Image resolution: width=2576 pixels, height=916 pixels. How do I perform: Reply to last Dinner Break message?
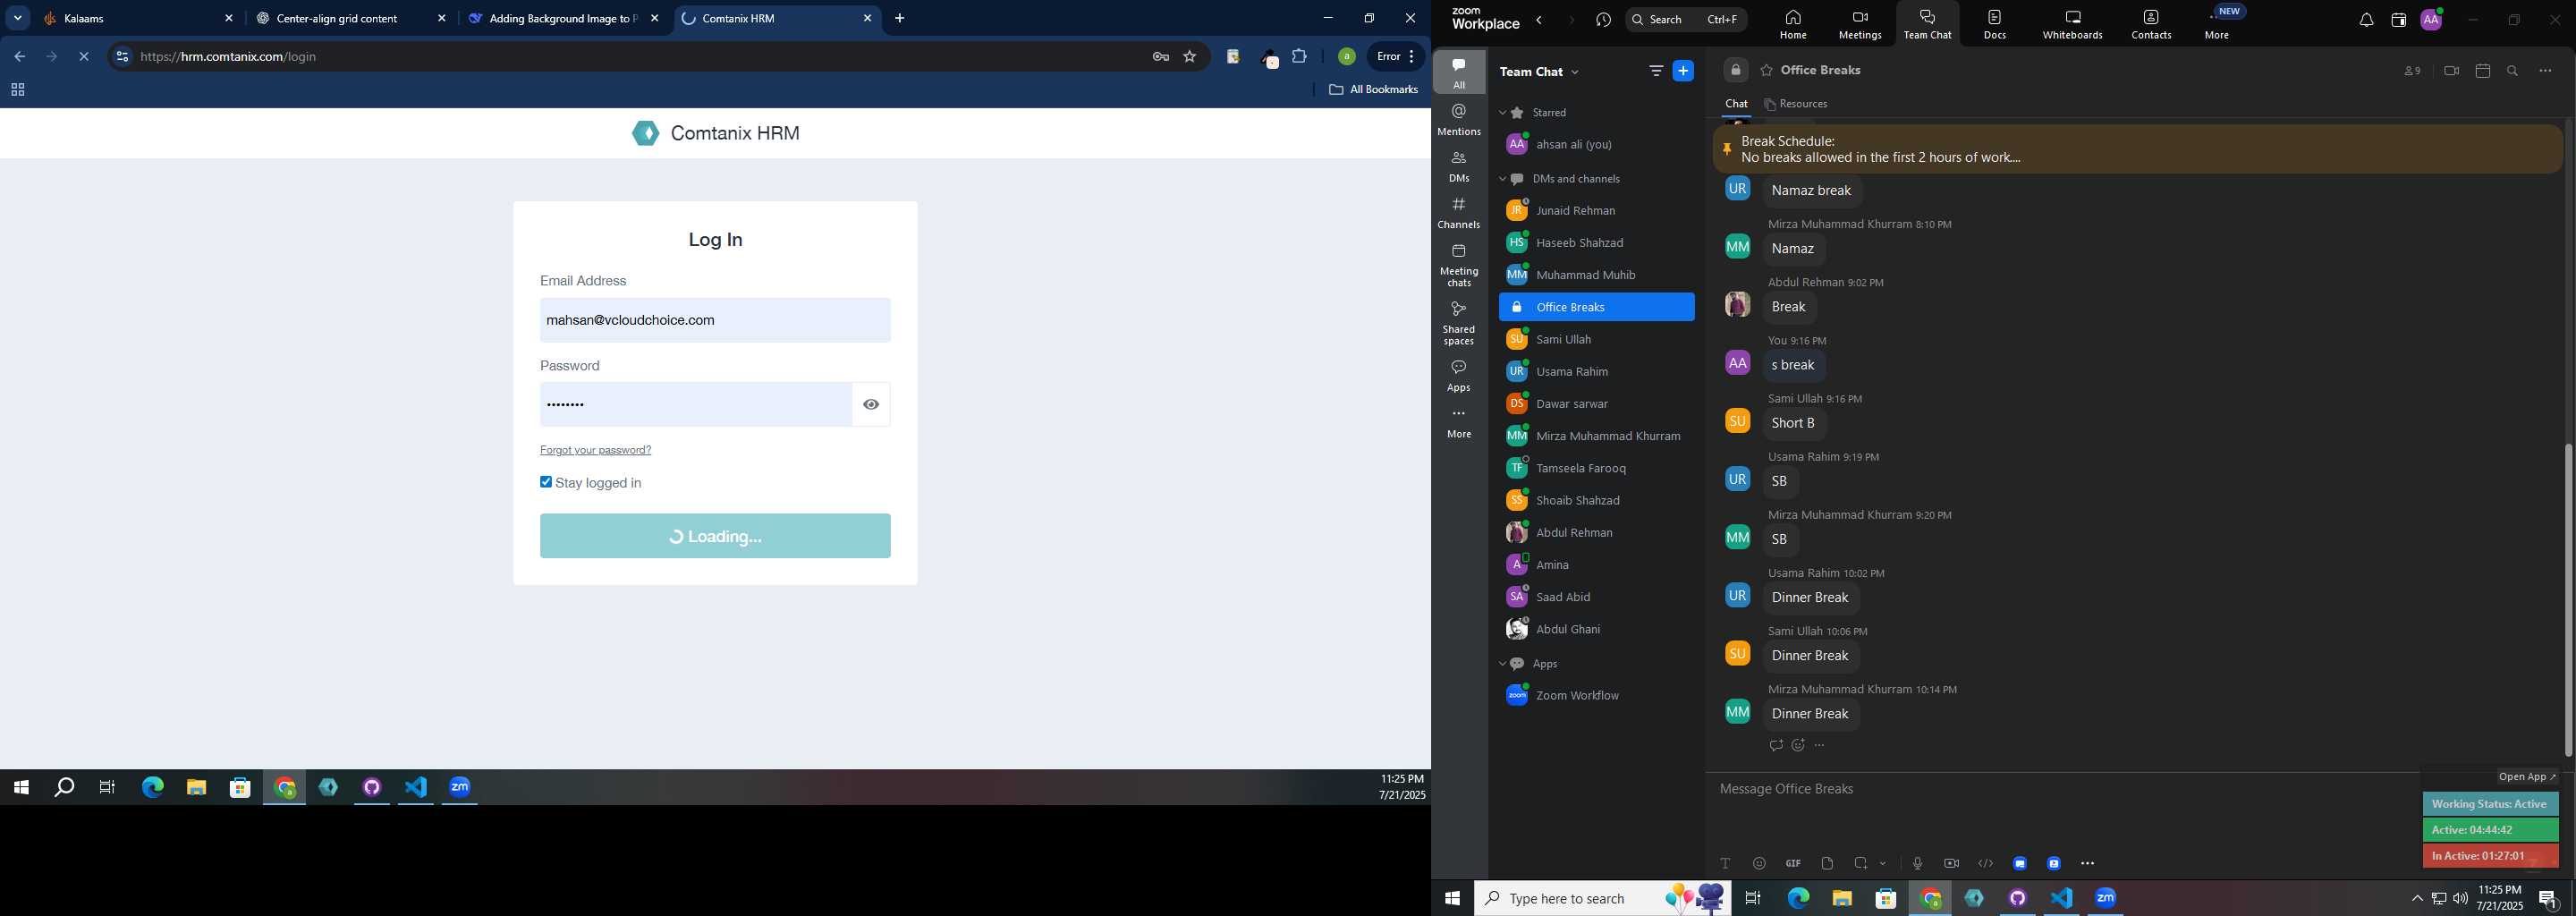(x=1776, y=746)
